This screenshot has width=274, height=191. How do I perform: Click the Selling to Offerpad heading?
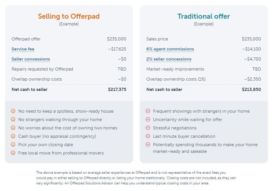point(69,16)
